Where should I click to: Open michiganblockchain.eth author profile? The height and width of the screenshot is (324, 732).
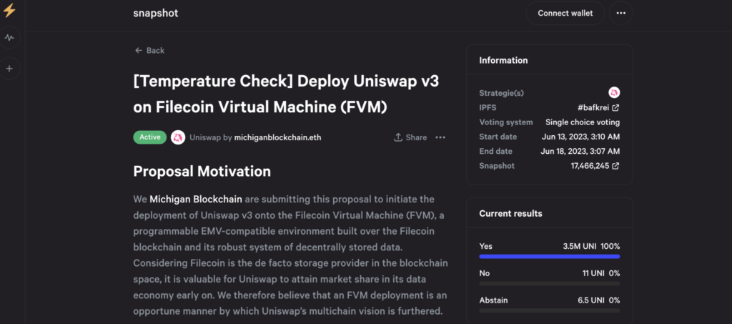click(x=277, y=137)
